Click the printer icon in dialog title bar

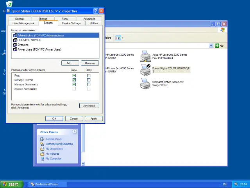pyautogui.click(x=9, y=11)
